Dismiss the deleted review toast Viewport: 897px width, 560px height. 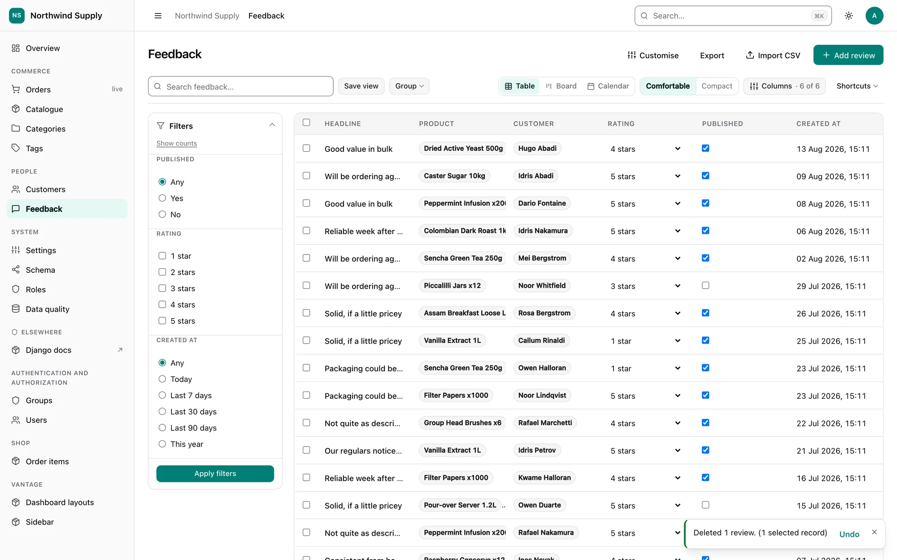(x=874, y=532)
